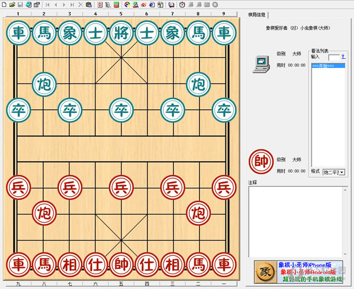The height and width of the screenshot is (289, 354).
Task: Select the left red 馬 knight
Action: point(44,265)
